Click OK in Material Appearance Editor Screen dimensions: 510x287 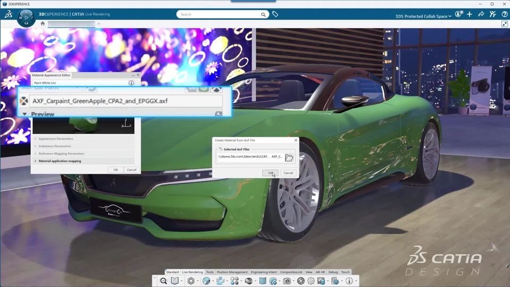(x=116, y=170)
